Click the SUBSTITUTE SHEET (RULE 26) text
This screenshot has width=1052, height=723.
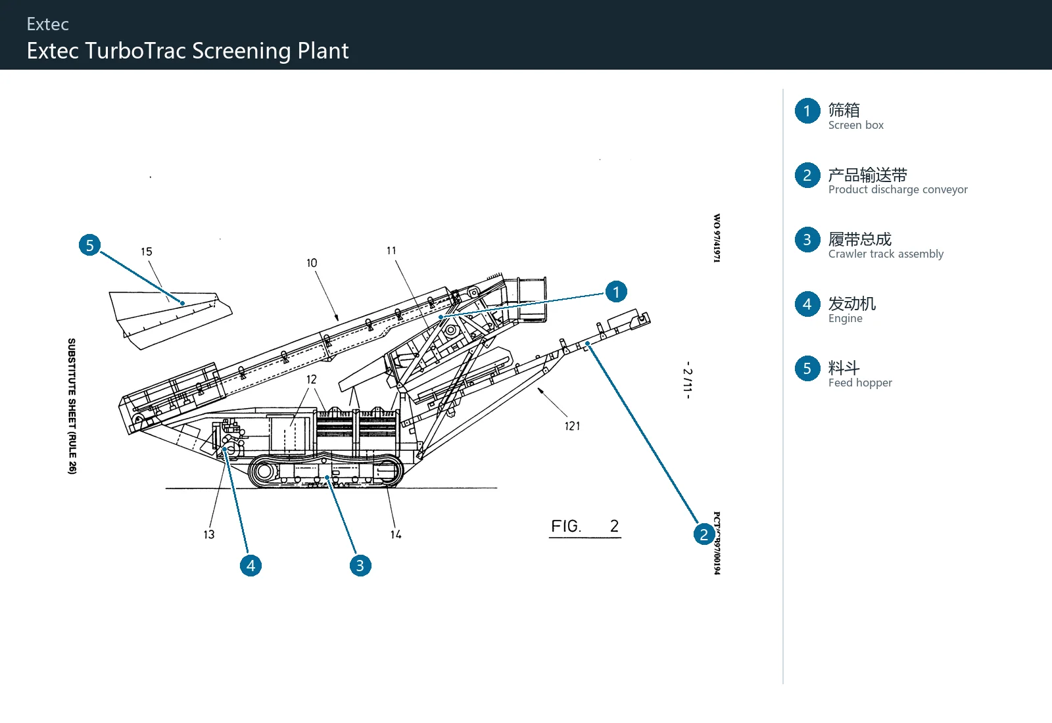pyautogui.click(x=72, y=406)
